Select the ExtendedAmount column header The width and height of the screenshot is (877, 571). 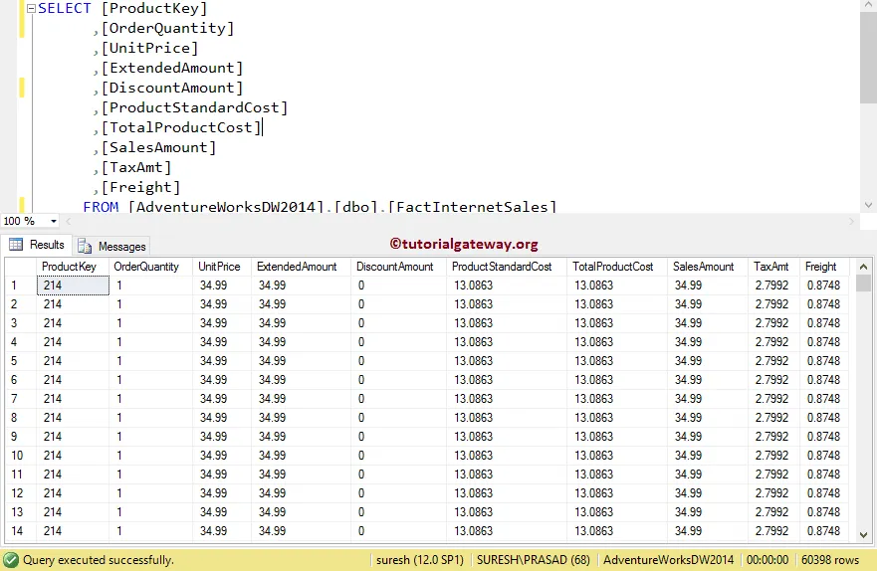[301, 267]
